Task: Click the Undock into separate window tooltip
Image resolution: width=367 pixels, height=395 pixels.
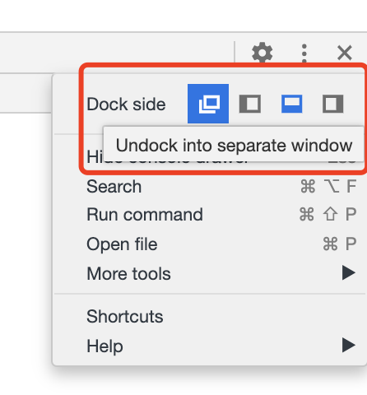Action: point(234,144)
